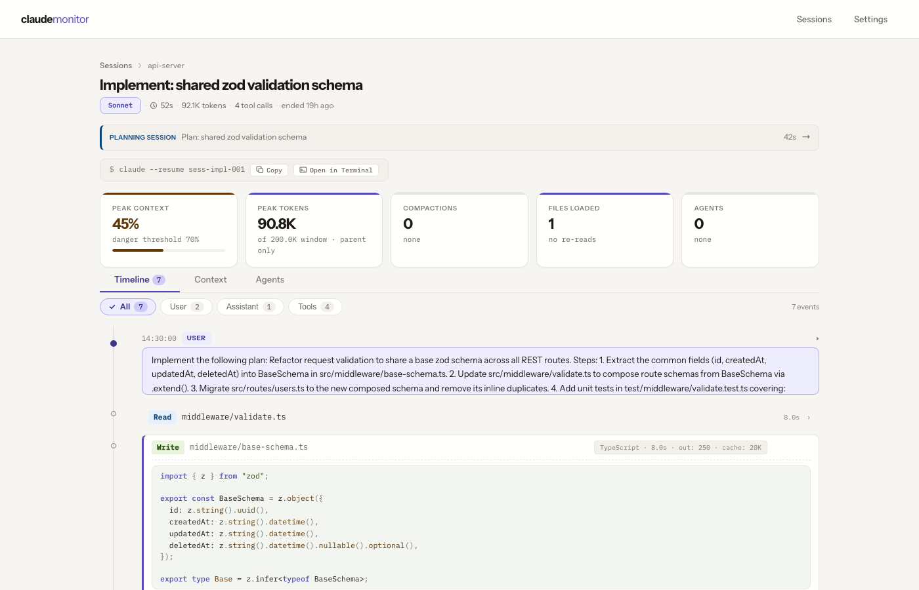Image resolution: width=919 pixels, height=590 pixels.
Task: Open the claudemonitor home logo
Action: click(54, 19)
